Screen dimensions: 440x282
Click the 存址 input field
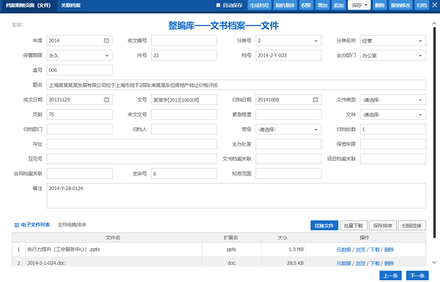[132, 144]
